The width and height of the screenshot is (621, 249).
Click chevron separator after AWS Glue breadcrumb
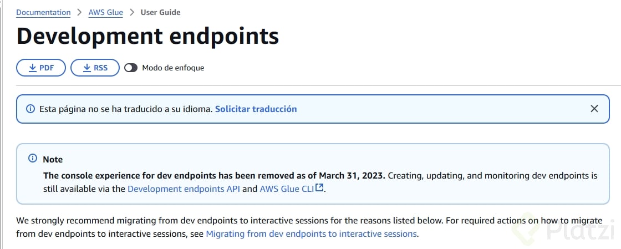click(131, 12)
